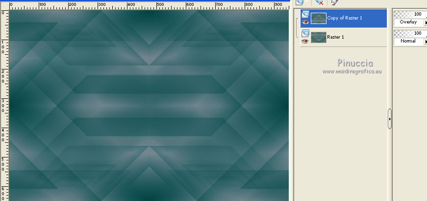Click raster layer type icon of Raster 1
The height and width of the screenshot is (201, 427).
tap(305, 33)
